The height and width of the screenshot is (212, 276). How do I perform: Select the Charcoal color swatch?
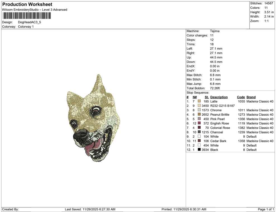click(199, 132)
